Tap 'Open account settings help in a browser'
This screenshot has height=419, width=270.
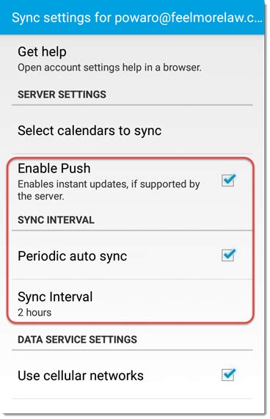[x=109, y=68]
